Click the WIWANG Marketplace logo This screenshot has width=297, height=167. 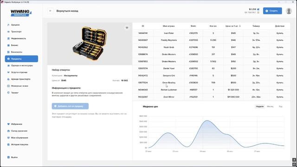point(21,13)
